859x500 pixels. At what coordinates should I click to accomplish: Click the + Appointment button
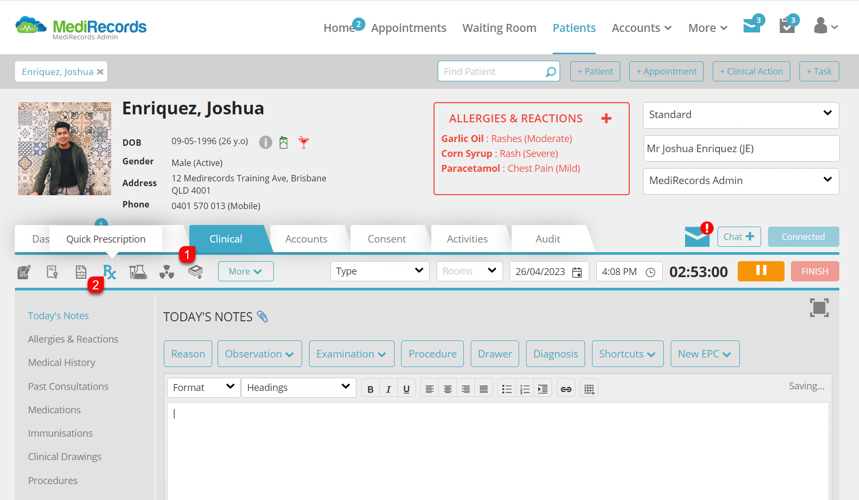click(x=666, y=71)
